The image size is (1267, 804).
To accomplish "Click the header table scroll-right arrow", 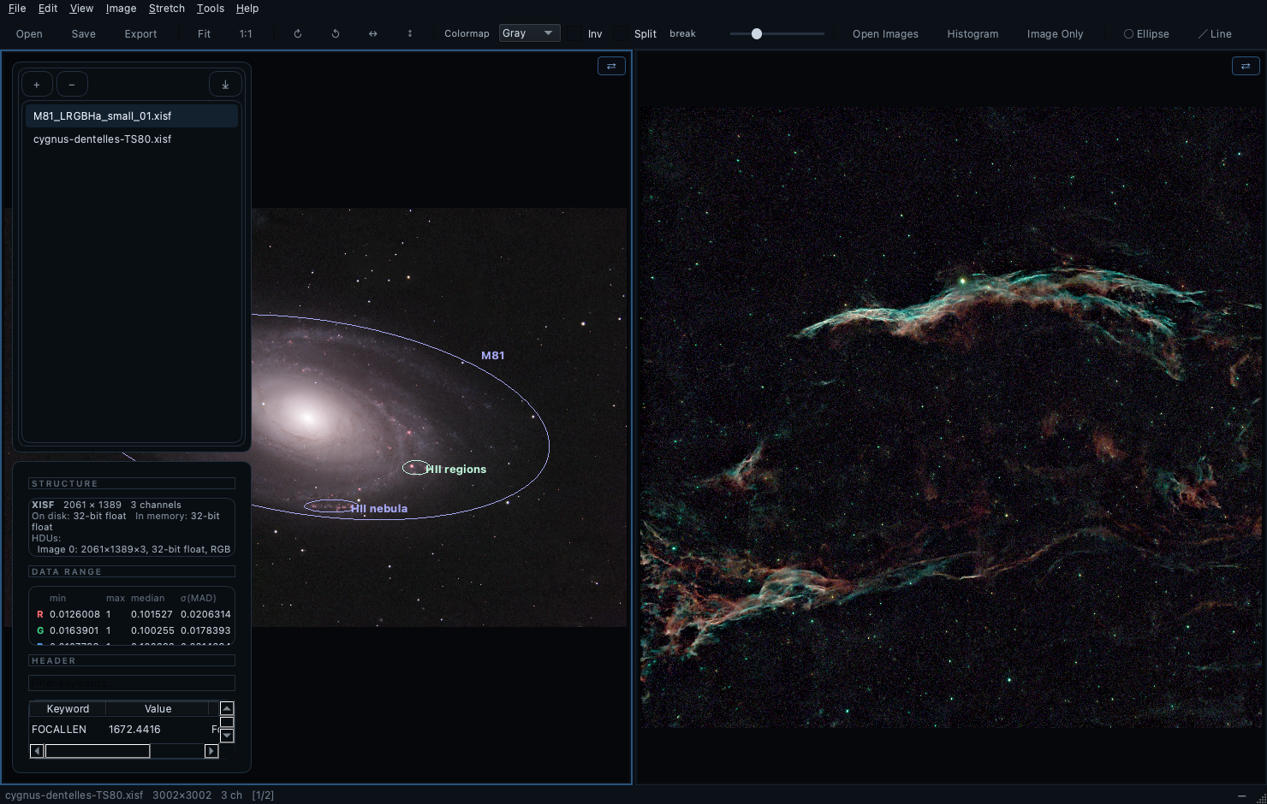I will click(x=211, y=751).
